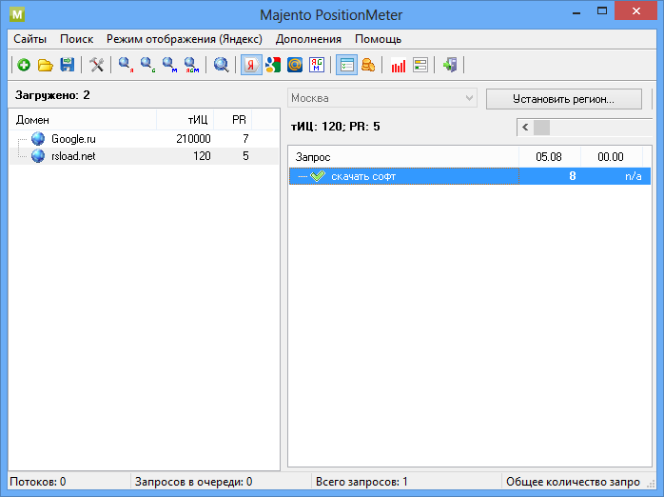Open the Поиск menu
This screenshot has width=664, height=497.
coord(77,39)
